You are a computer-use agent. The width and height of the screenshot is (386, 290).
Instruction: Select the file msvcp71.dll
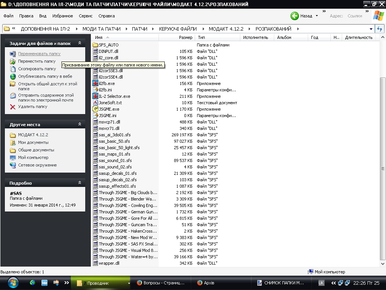point(109,122)
